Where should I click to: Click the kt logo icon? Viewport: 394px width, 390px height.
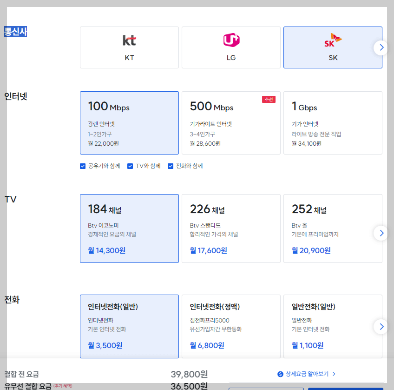pyautogui.click(x=129, y=40)
